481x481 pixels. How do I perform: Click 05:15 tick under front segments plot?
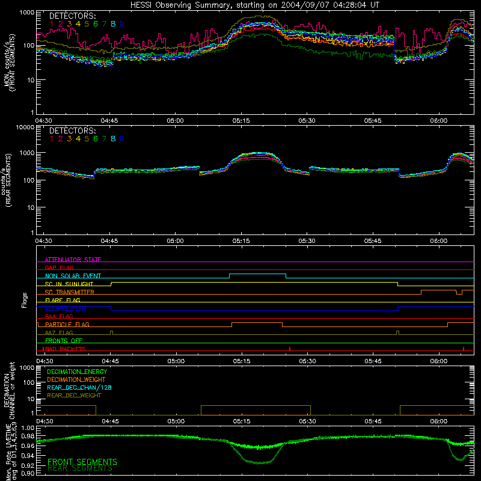pos(241,121)
